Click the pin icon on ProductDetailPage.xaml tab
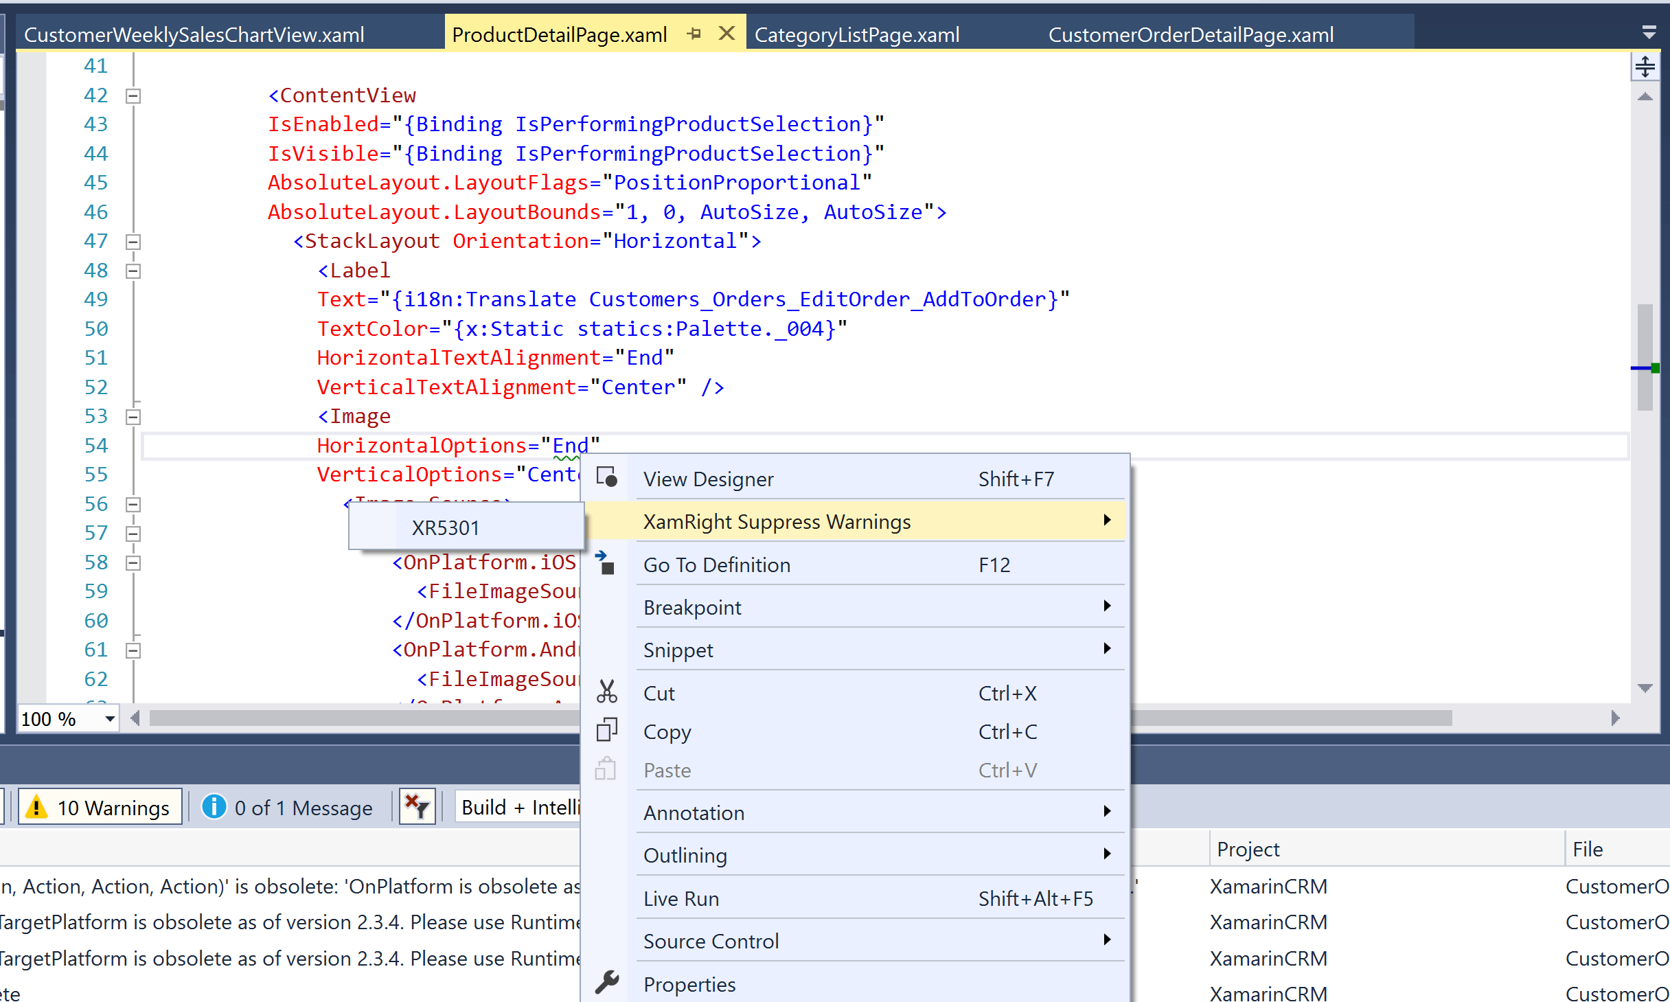Viewport: 1670px width, 1002px height. tap(694, 33)
